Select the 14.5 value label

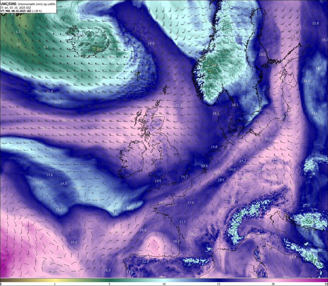[x=64, y=184]
